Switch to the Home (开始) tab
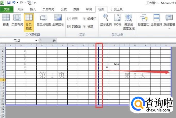Image resolution: width=176 pixels, height=118 pixels. [x=20, y=9]
